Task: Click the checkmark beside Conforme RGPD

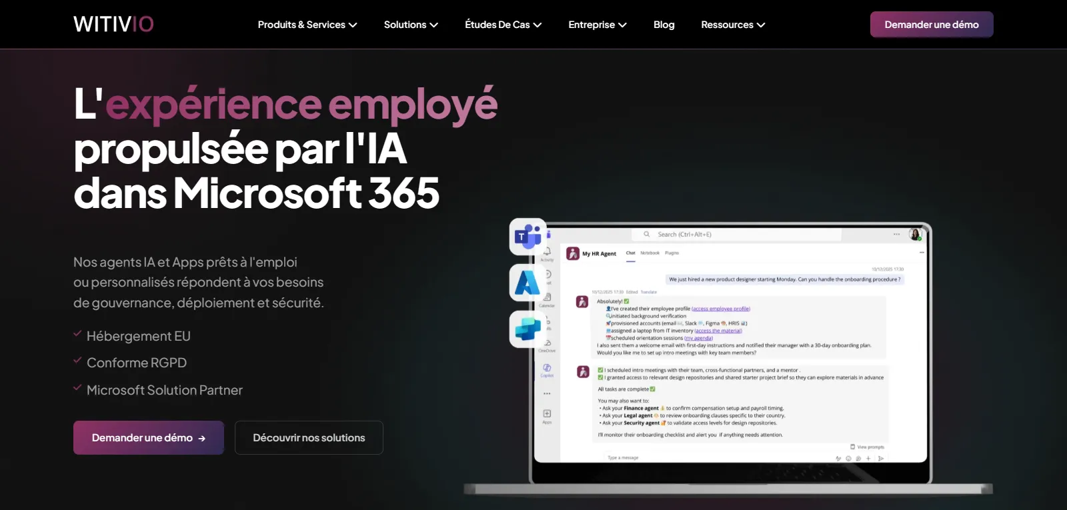Action: 77,360
